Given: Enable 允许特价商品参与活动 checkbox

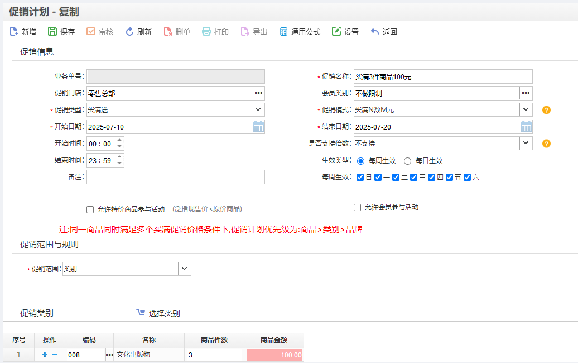Looking at the screenshot, I should [90, 209].
